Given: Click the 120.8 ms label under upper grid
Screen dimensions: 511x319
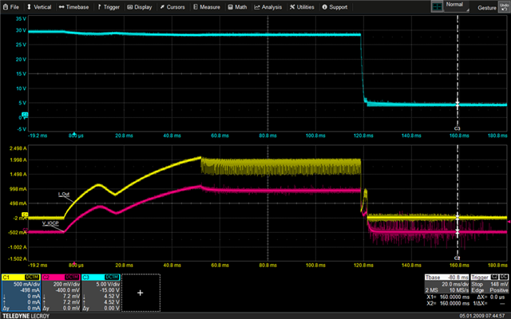Looking at the screenshot, I should click(363, 136).
